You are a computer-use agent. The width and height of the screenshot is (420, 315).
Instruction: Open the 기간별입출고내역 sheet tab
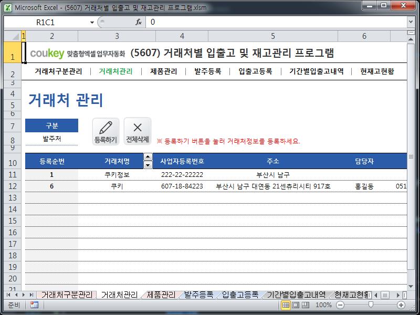pyautogui.click(x=296, y=295)
